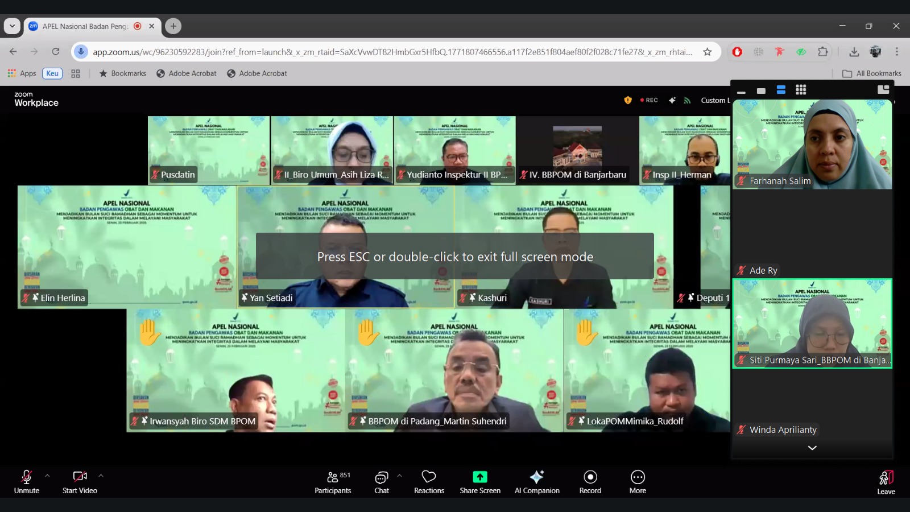
Task: Click the browser address bar URL
Action: 392,52
